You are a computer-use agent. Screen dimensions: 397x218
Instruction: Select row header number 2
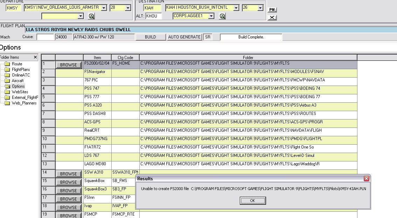(x=48, y=73)
